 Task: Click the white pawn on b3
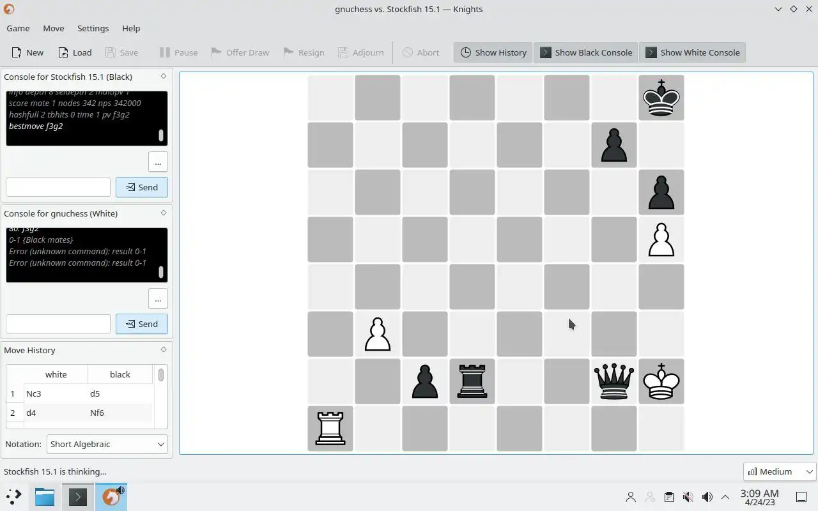point(378,334)
